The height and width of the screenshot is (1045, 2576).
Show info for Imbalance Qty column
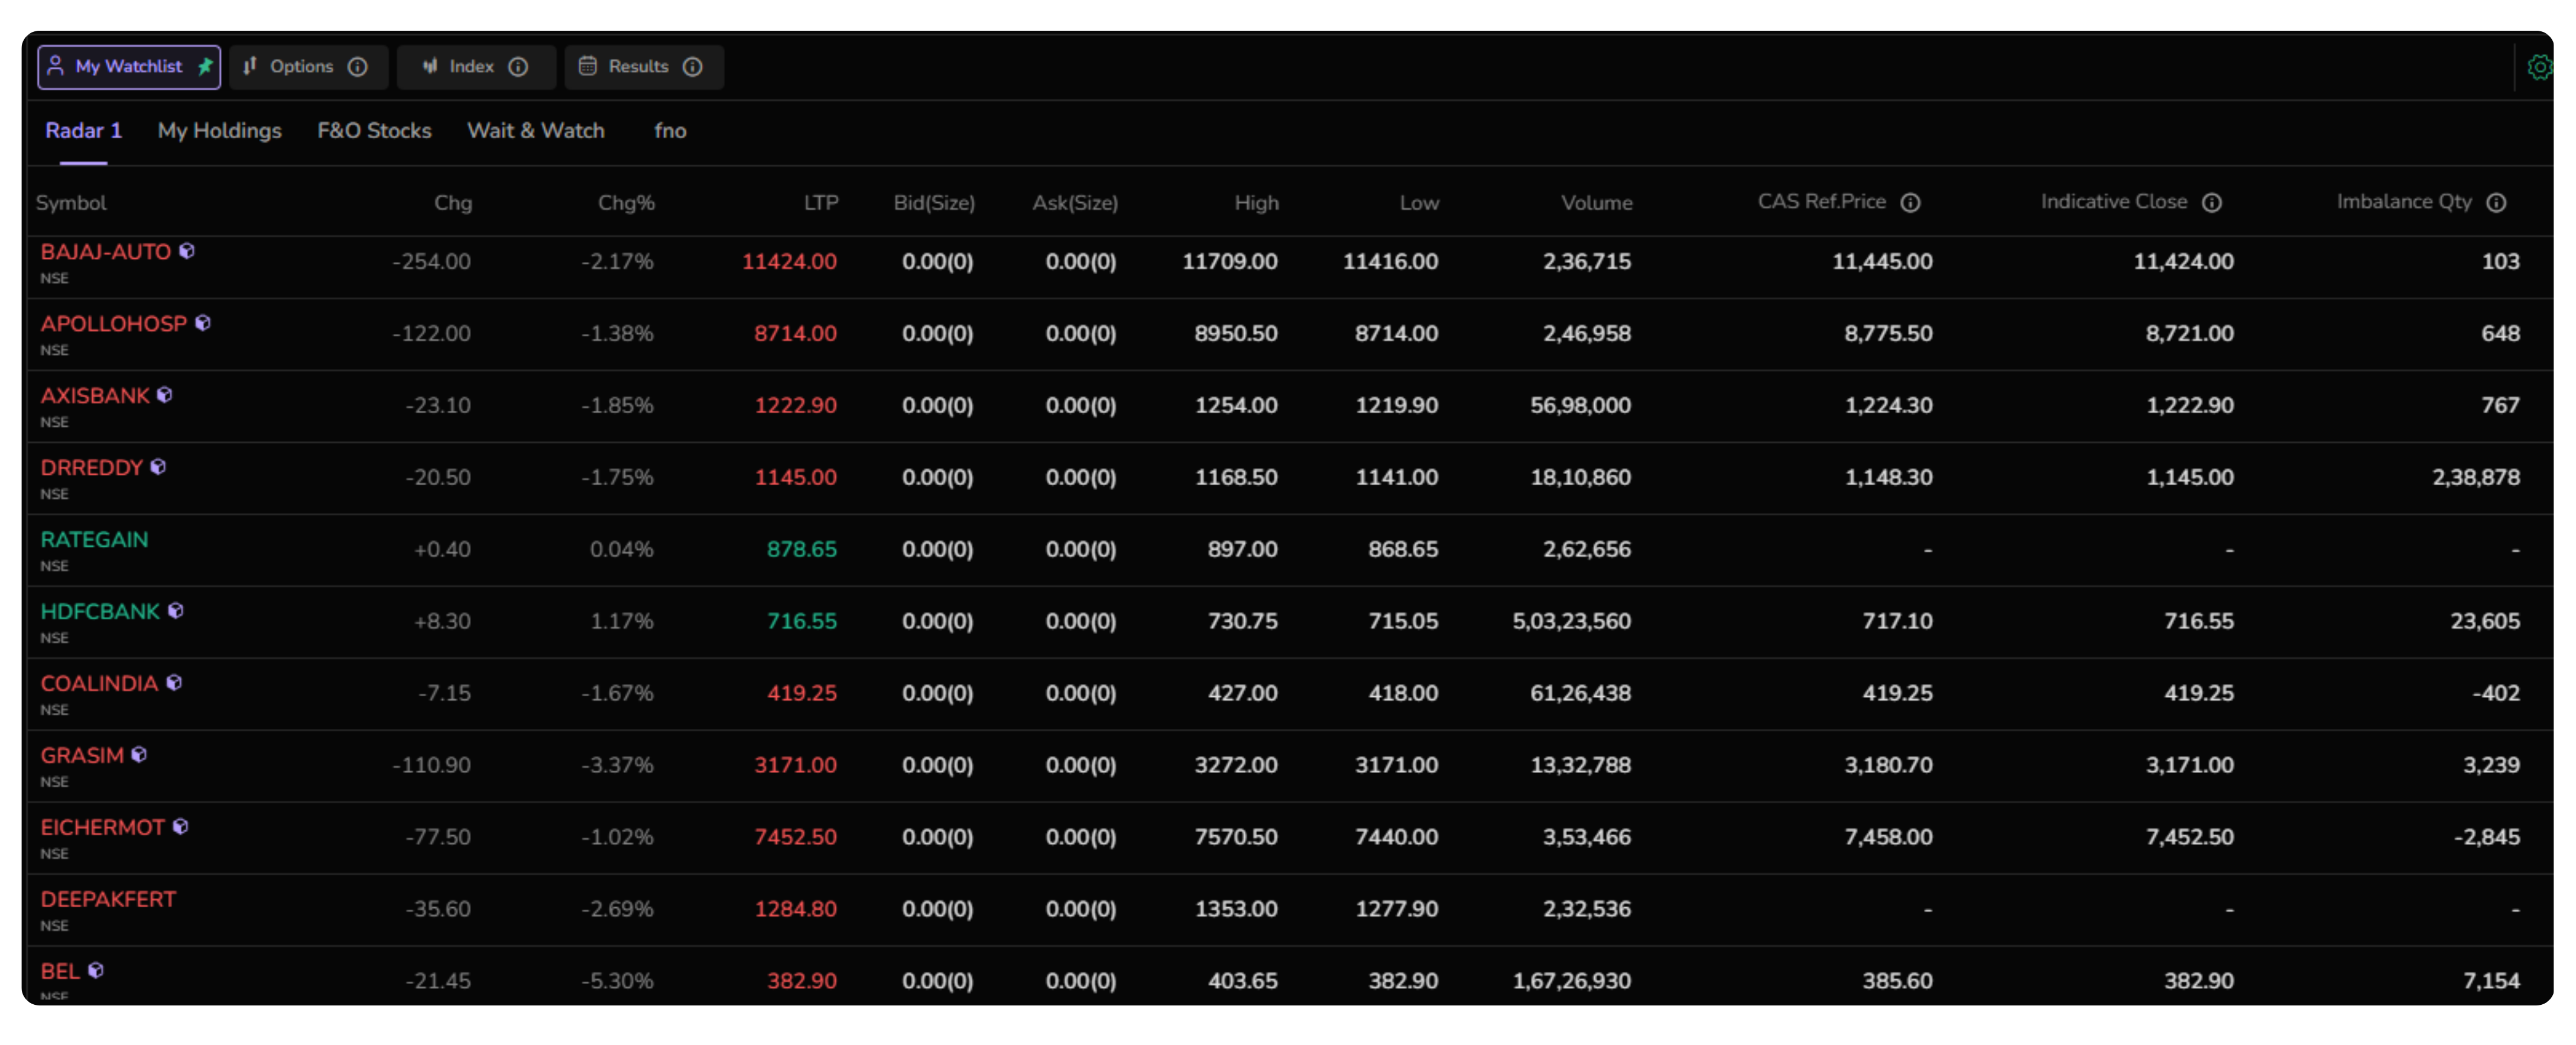(2496, 202)
